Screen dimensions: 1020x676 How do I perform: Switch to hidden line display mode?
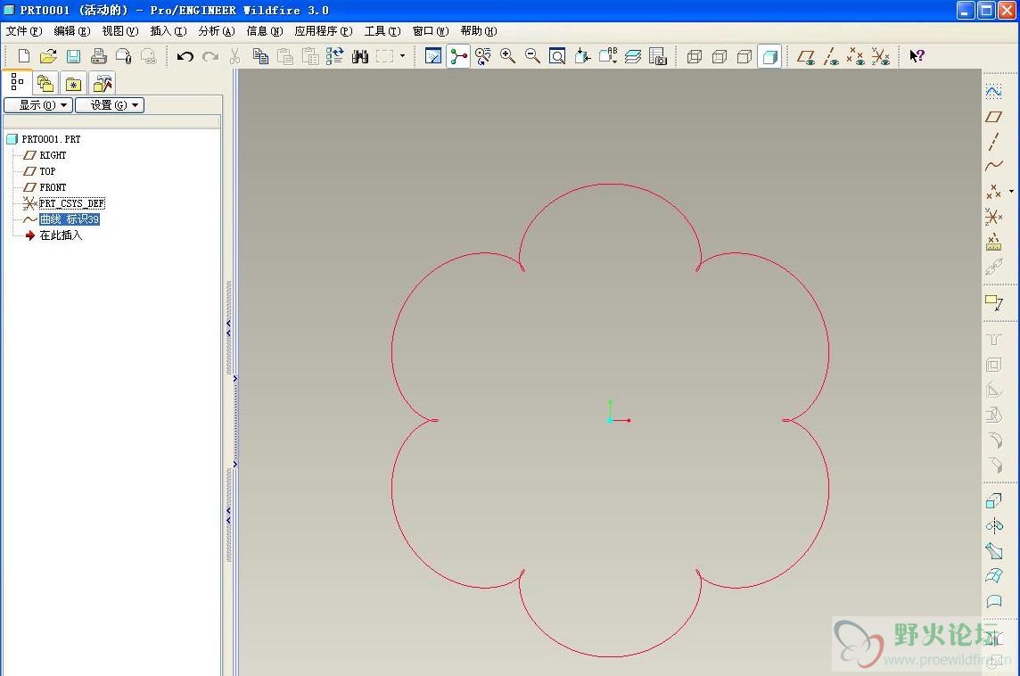[x=720, y=56]
